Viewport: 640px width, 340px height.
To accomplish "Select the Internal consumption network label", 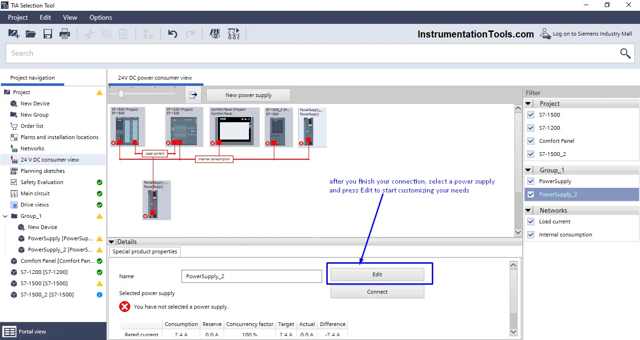I will (214, 159).
